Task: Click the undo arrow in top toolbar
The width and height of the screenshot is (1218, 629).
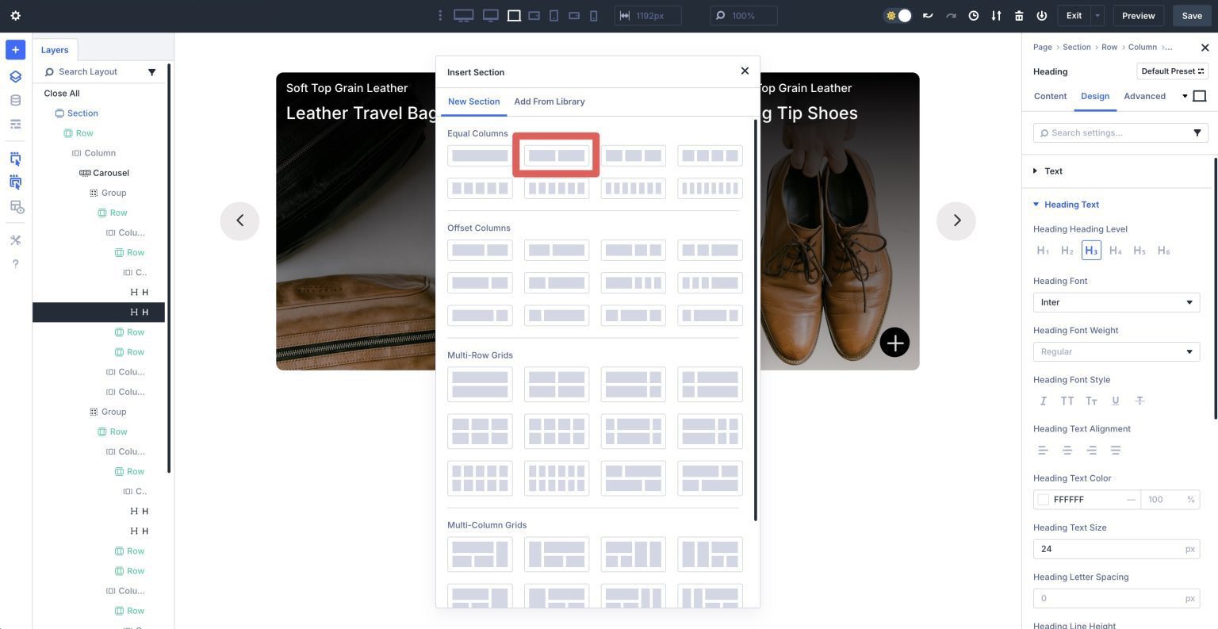Action: coord(928,15)
